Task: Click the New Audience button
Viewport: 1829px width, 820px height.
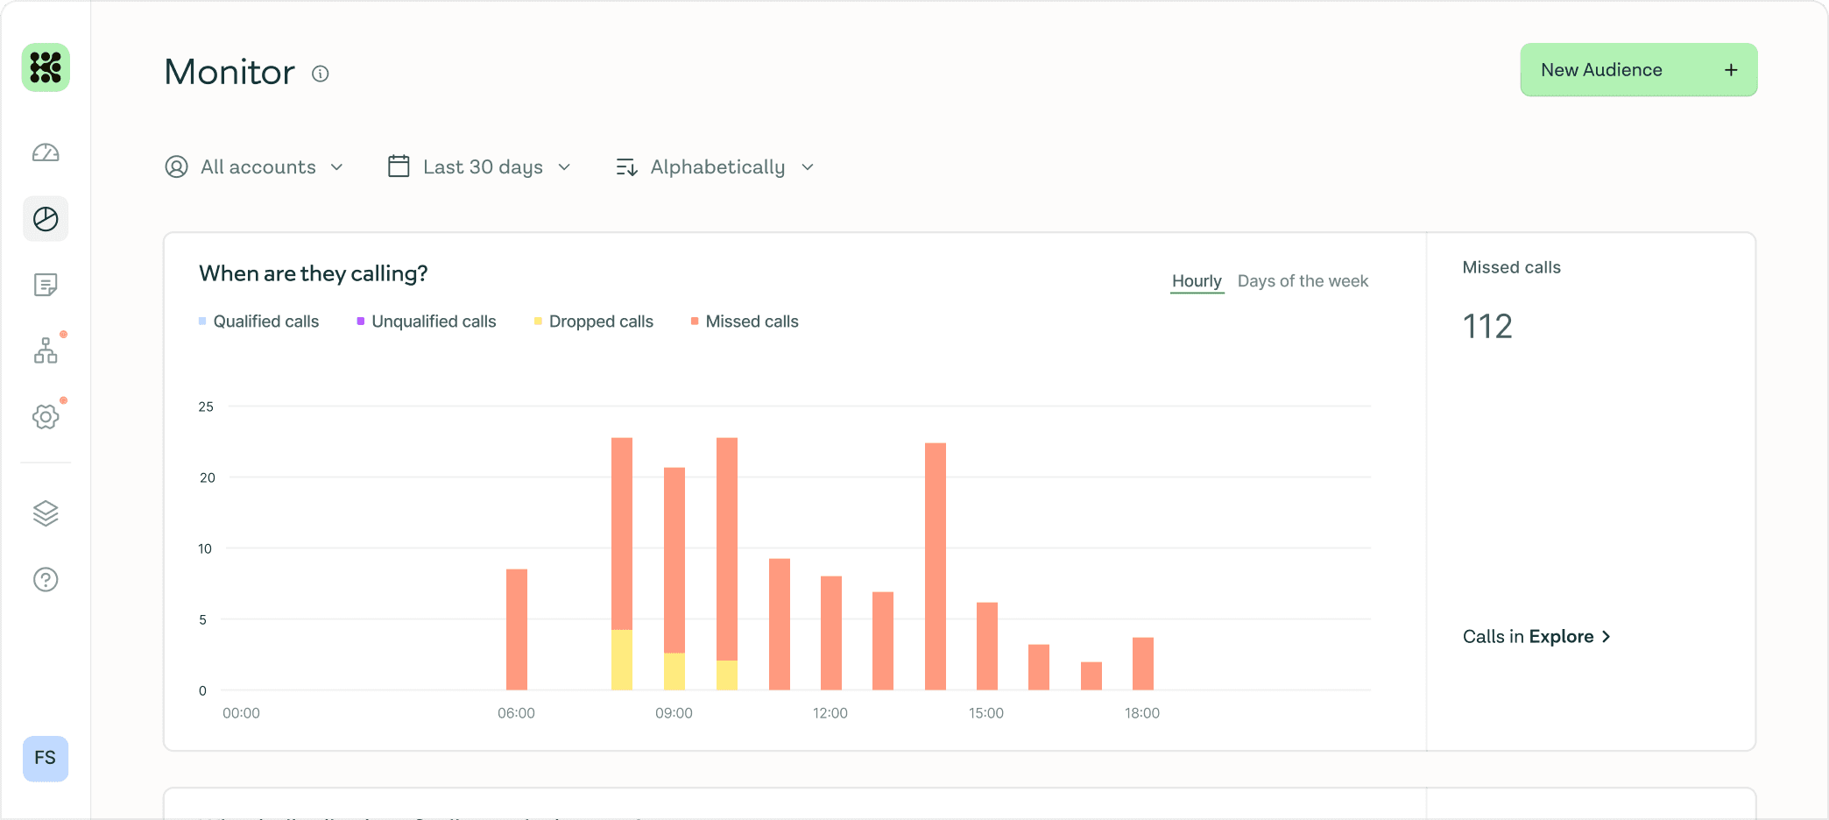Action: [1638, 70]
